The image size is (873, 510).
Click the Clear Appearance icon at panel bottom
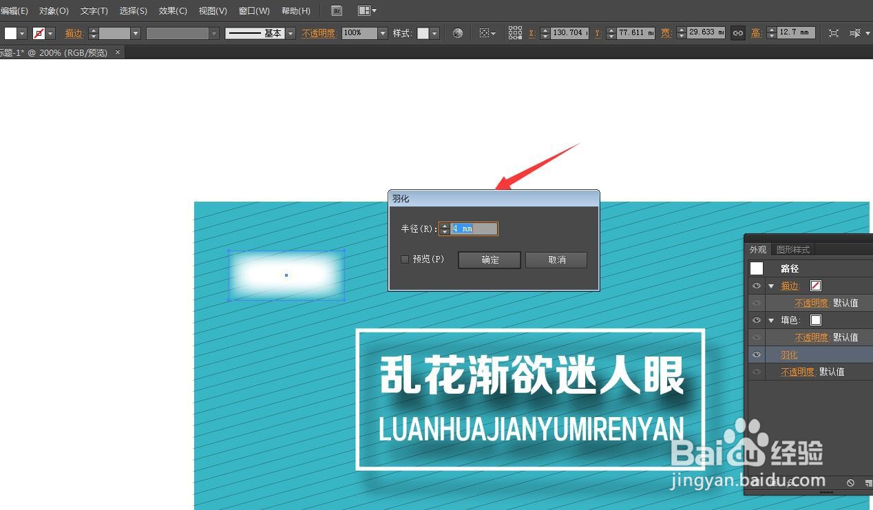[x=851, y=482]
